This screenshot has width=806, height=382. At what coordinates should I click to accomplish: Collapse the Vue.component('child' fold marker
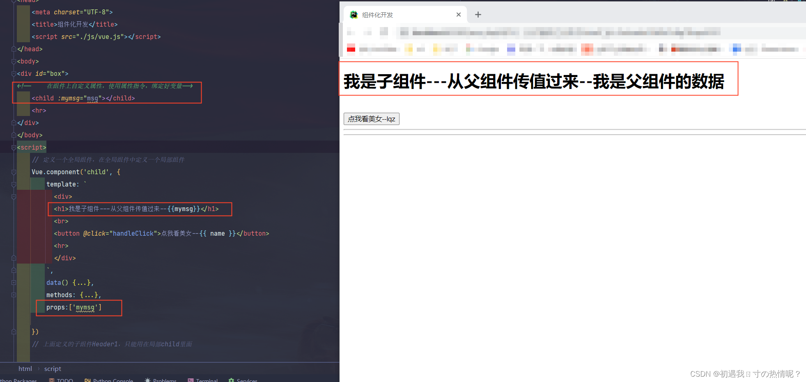pyautogui.click(x=14, y=172)
